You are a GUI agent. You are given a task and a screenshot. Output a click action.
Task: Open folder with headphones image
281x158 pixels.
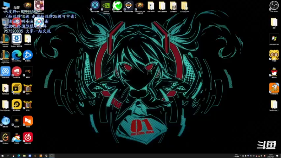173,7
